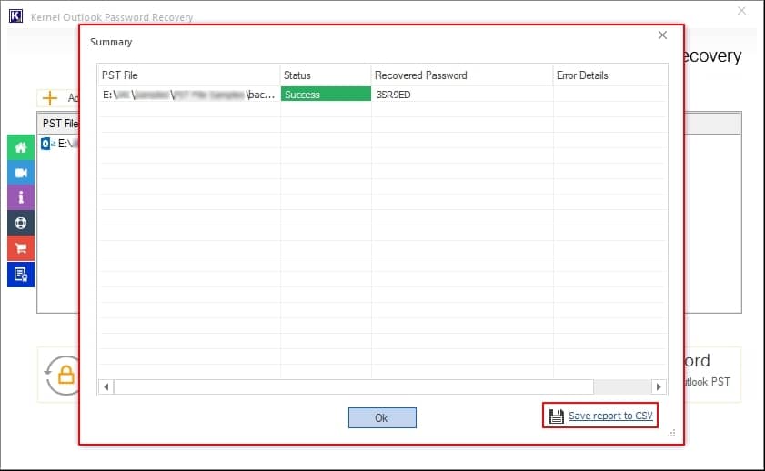Click the plus Add icon in main window

50,98
